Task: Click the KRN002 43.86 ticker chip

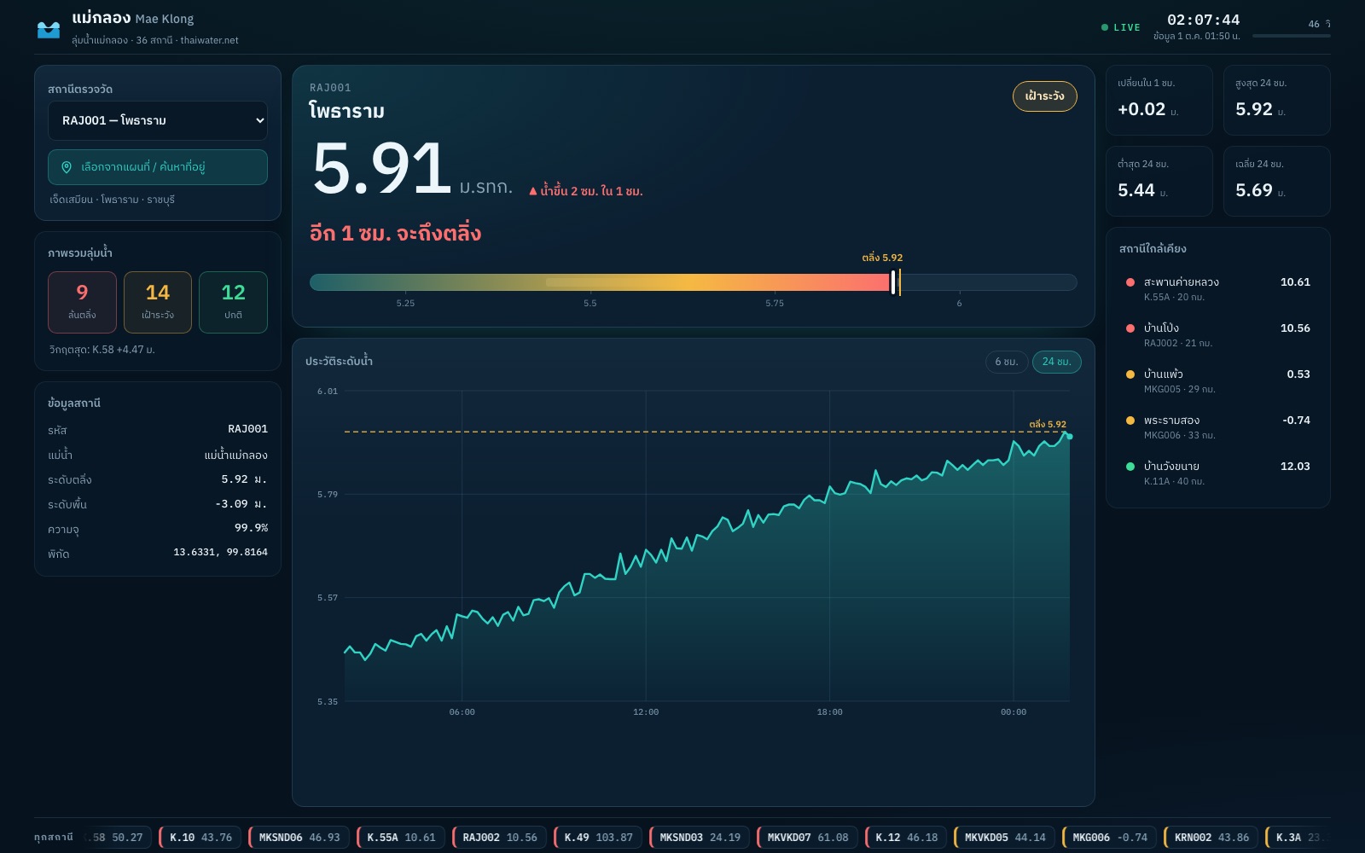Action: pos(1211,838)
